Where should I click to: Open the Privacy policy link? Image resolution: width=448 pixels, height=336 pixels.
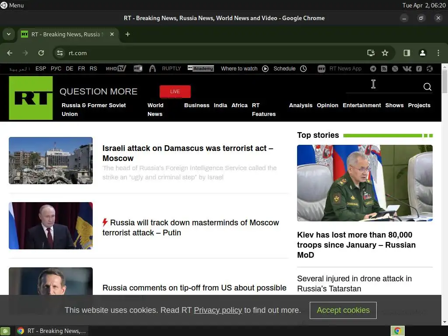coord(218,310)
